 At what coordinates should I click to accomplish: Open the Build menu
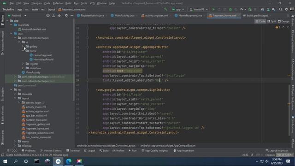68,3
